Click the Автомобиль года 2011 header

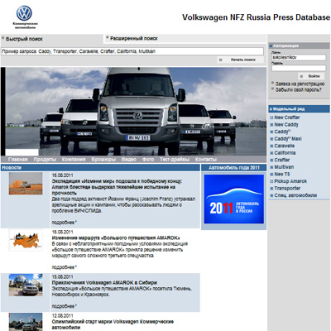point(234,168)
